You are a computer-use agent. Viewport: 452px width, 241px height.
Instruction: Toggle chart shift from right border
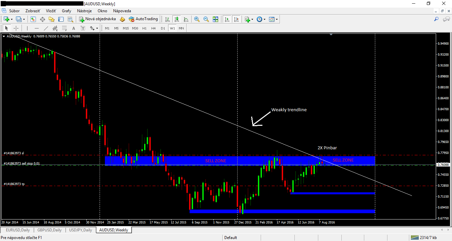(236, 19)
